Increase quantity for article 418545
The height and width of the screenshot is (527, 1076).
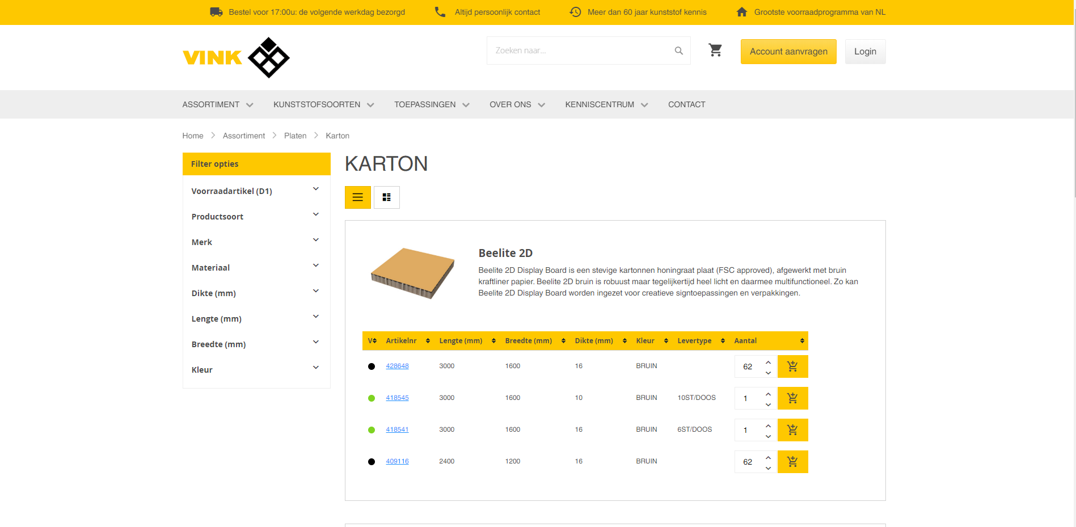(768, 394)
